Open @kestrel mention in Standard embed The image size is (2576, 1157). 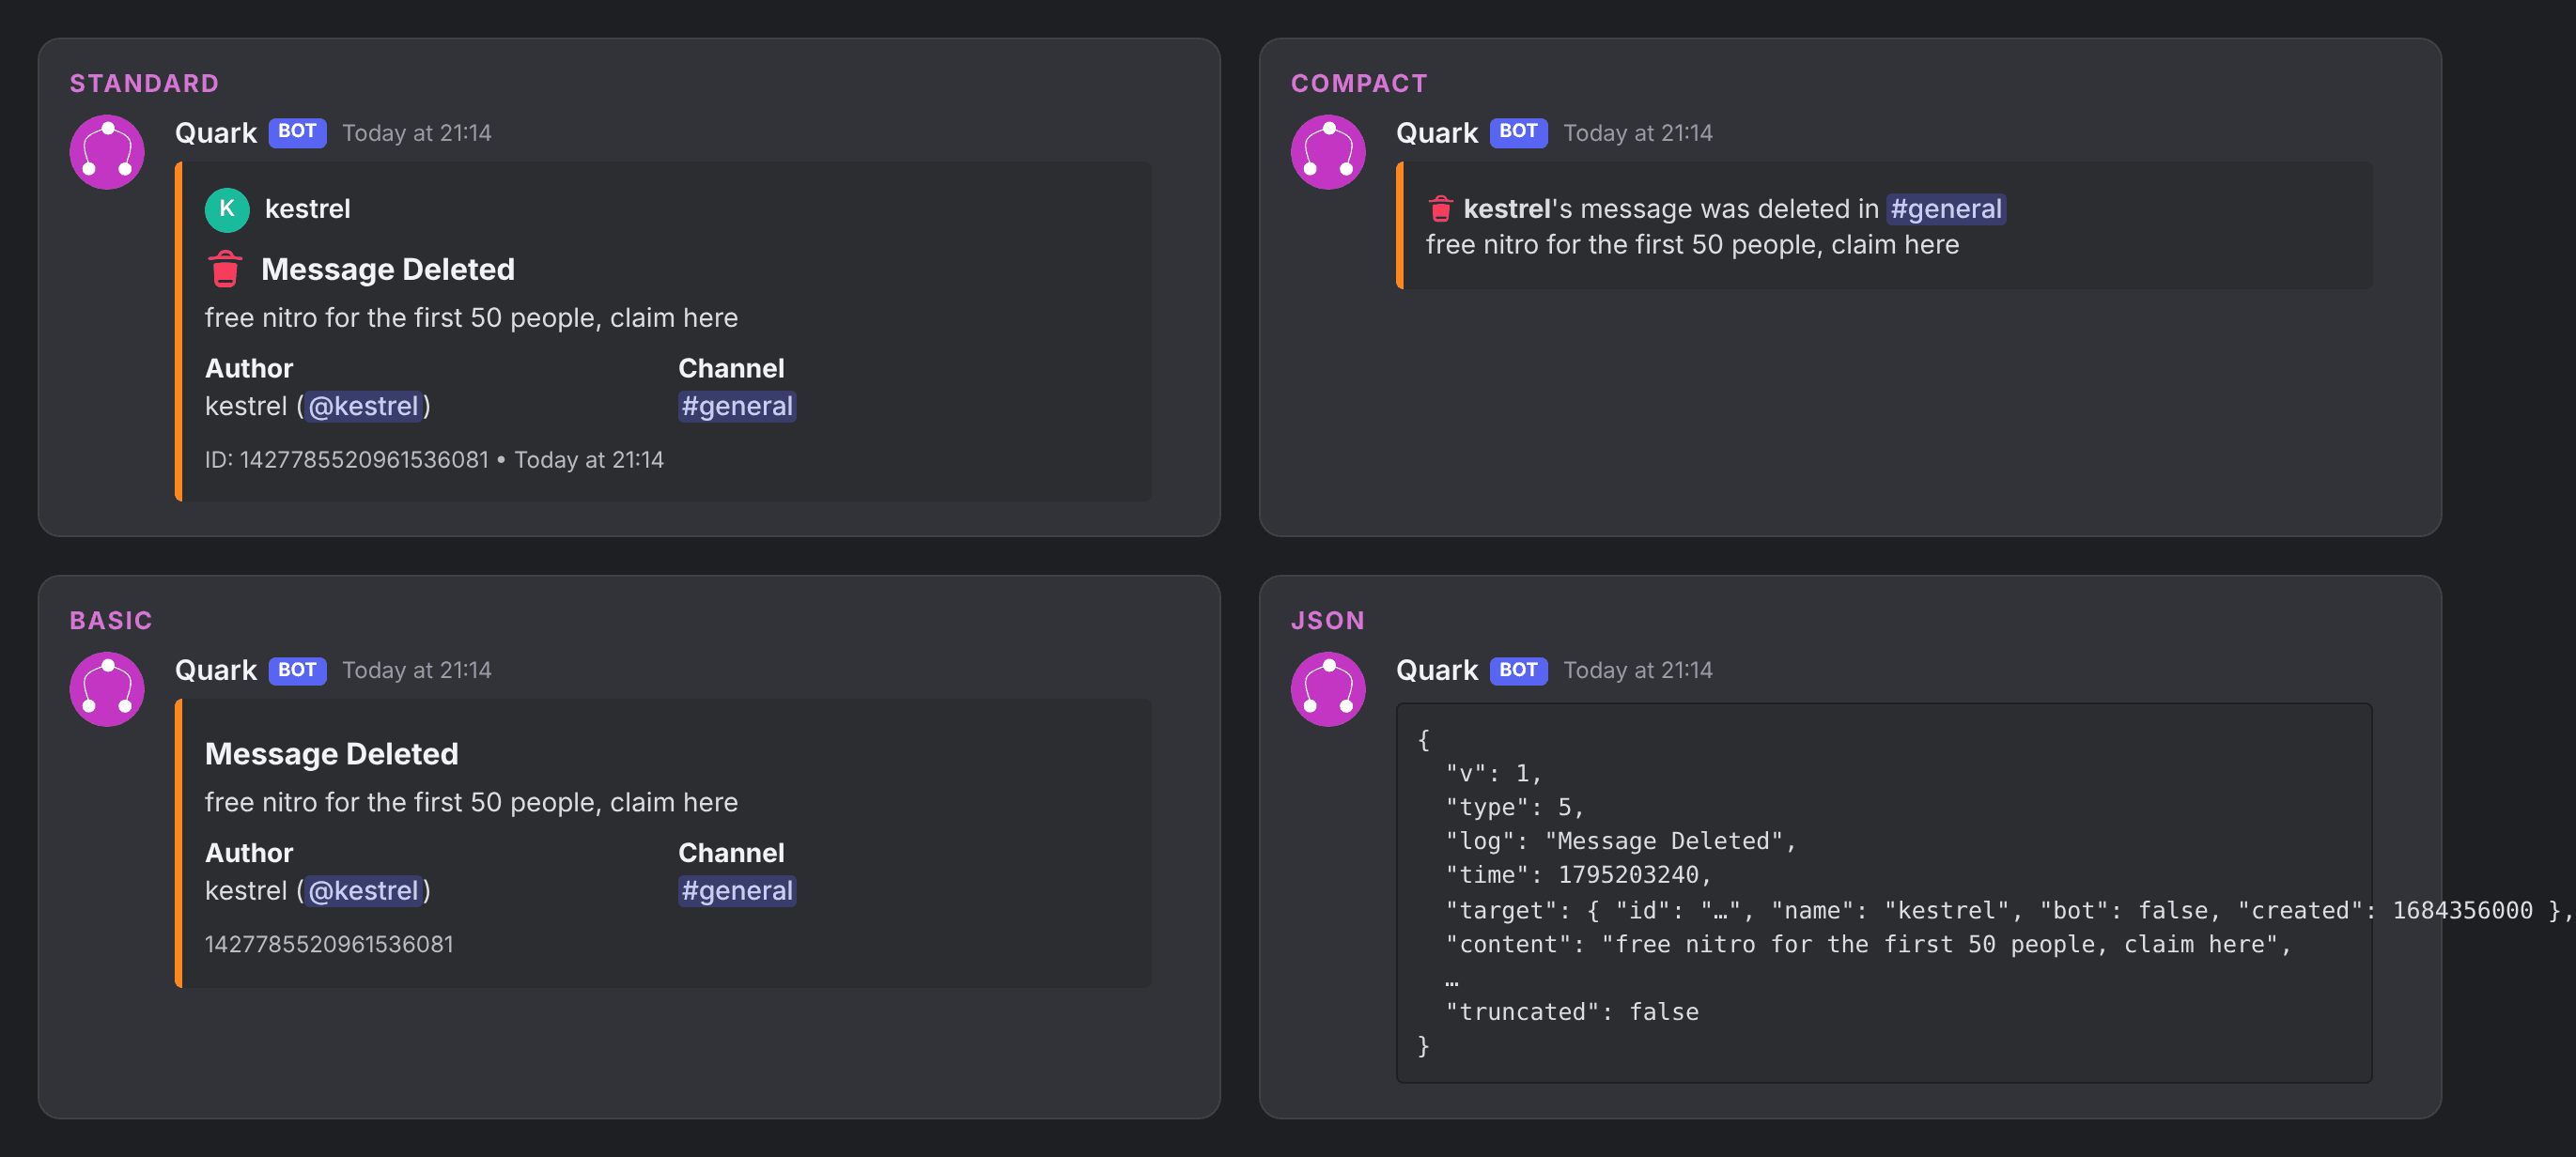[363, 406]
